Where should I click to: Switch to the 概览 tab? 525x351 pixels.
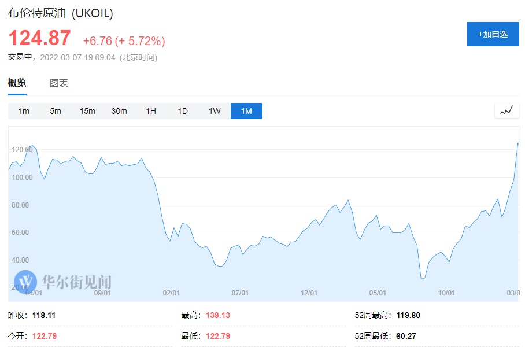[x=17, y=83]
